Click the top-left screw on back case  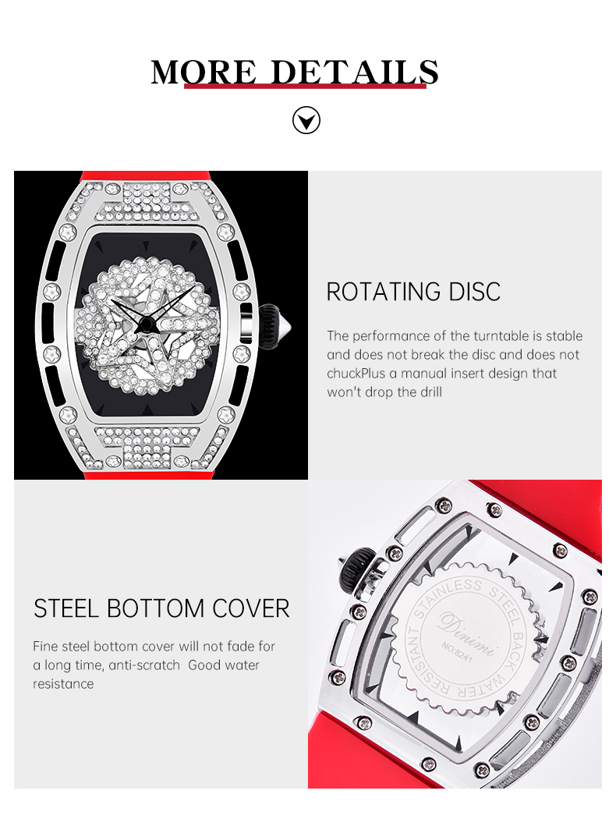click(444, 505)
